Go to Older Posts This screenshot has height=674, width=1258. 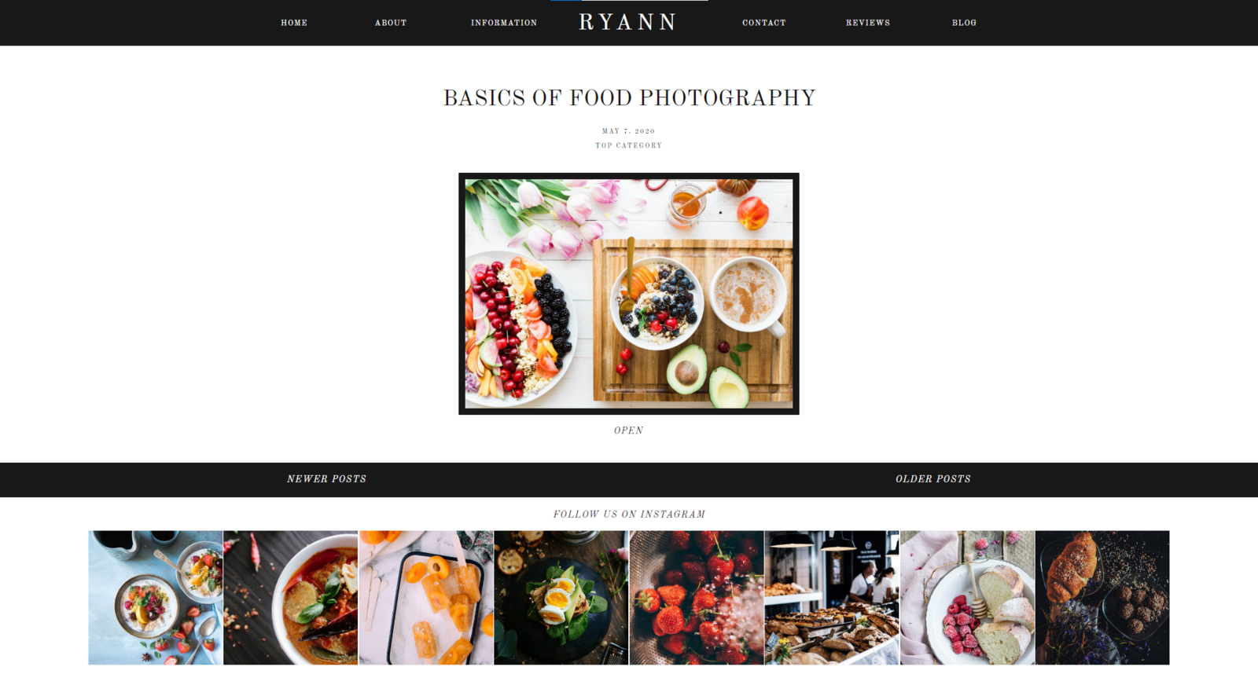(x=933, y=479)
